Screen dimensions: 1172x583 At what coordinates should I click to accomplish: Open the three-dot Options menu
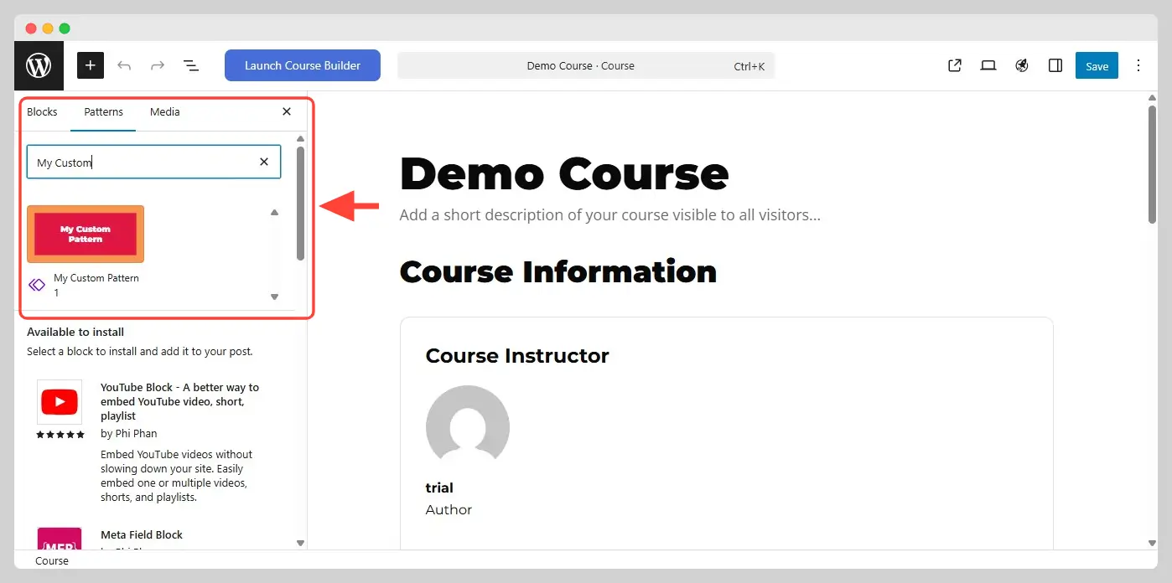(x=1138, y=65)
